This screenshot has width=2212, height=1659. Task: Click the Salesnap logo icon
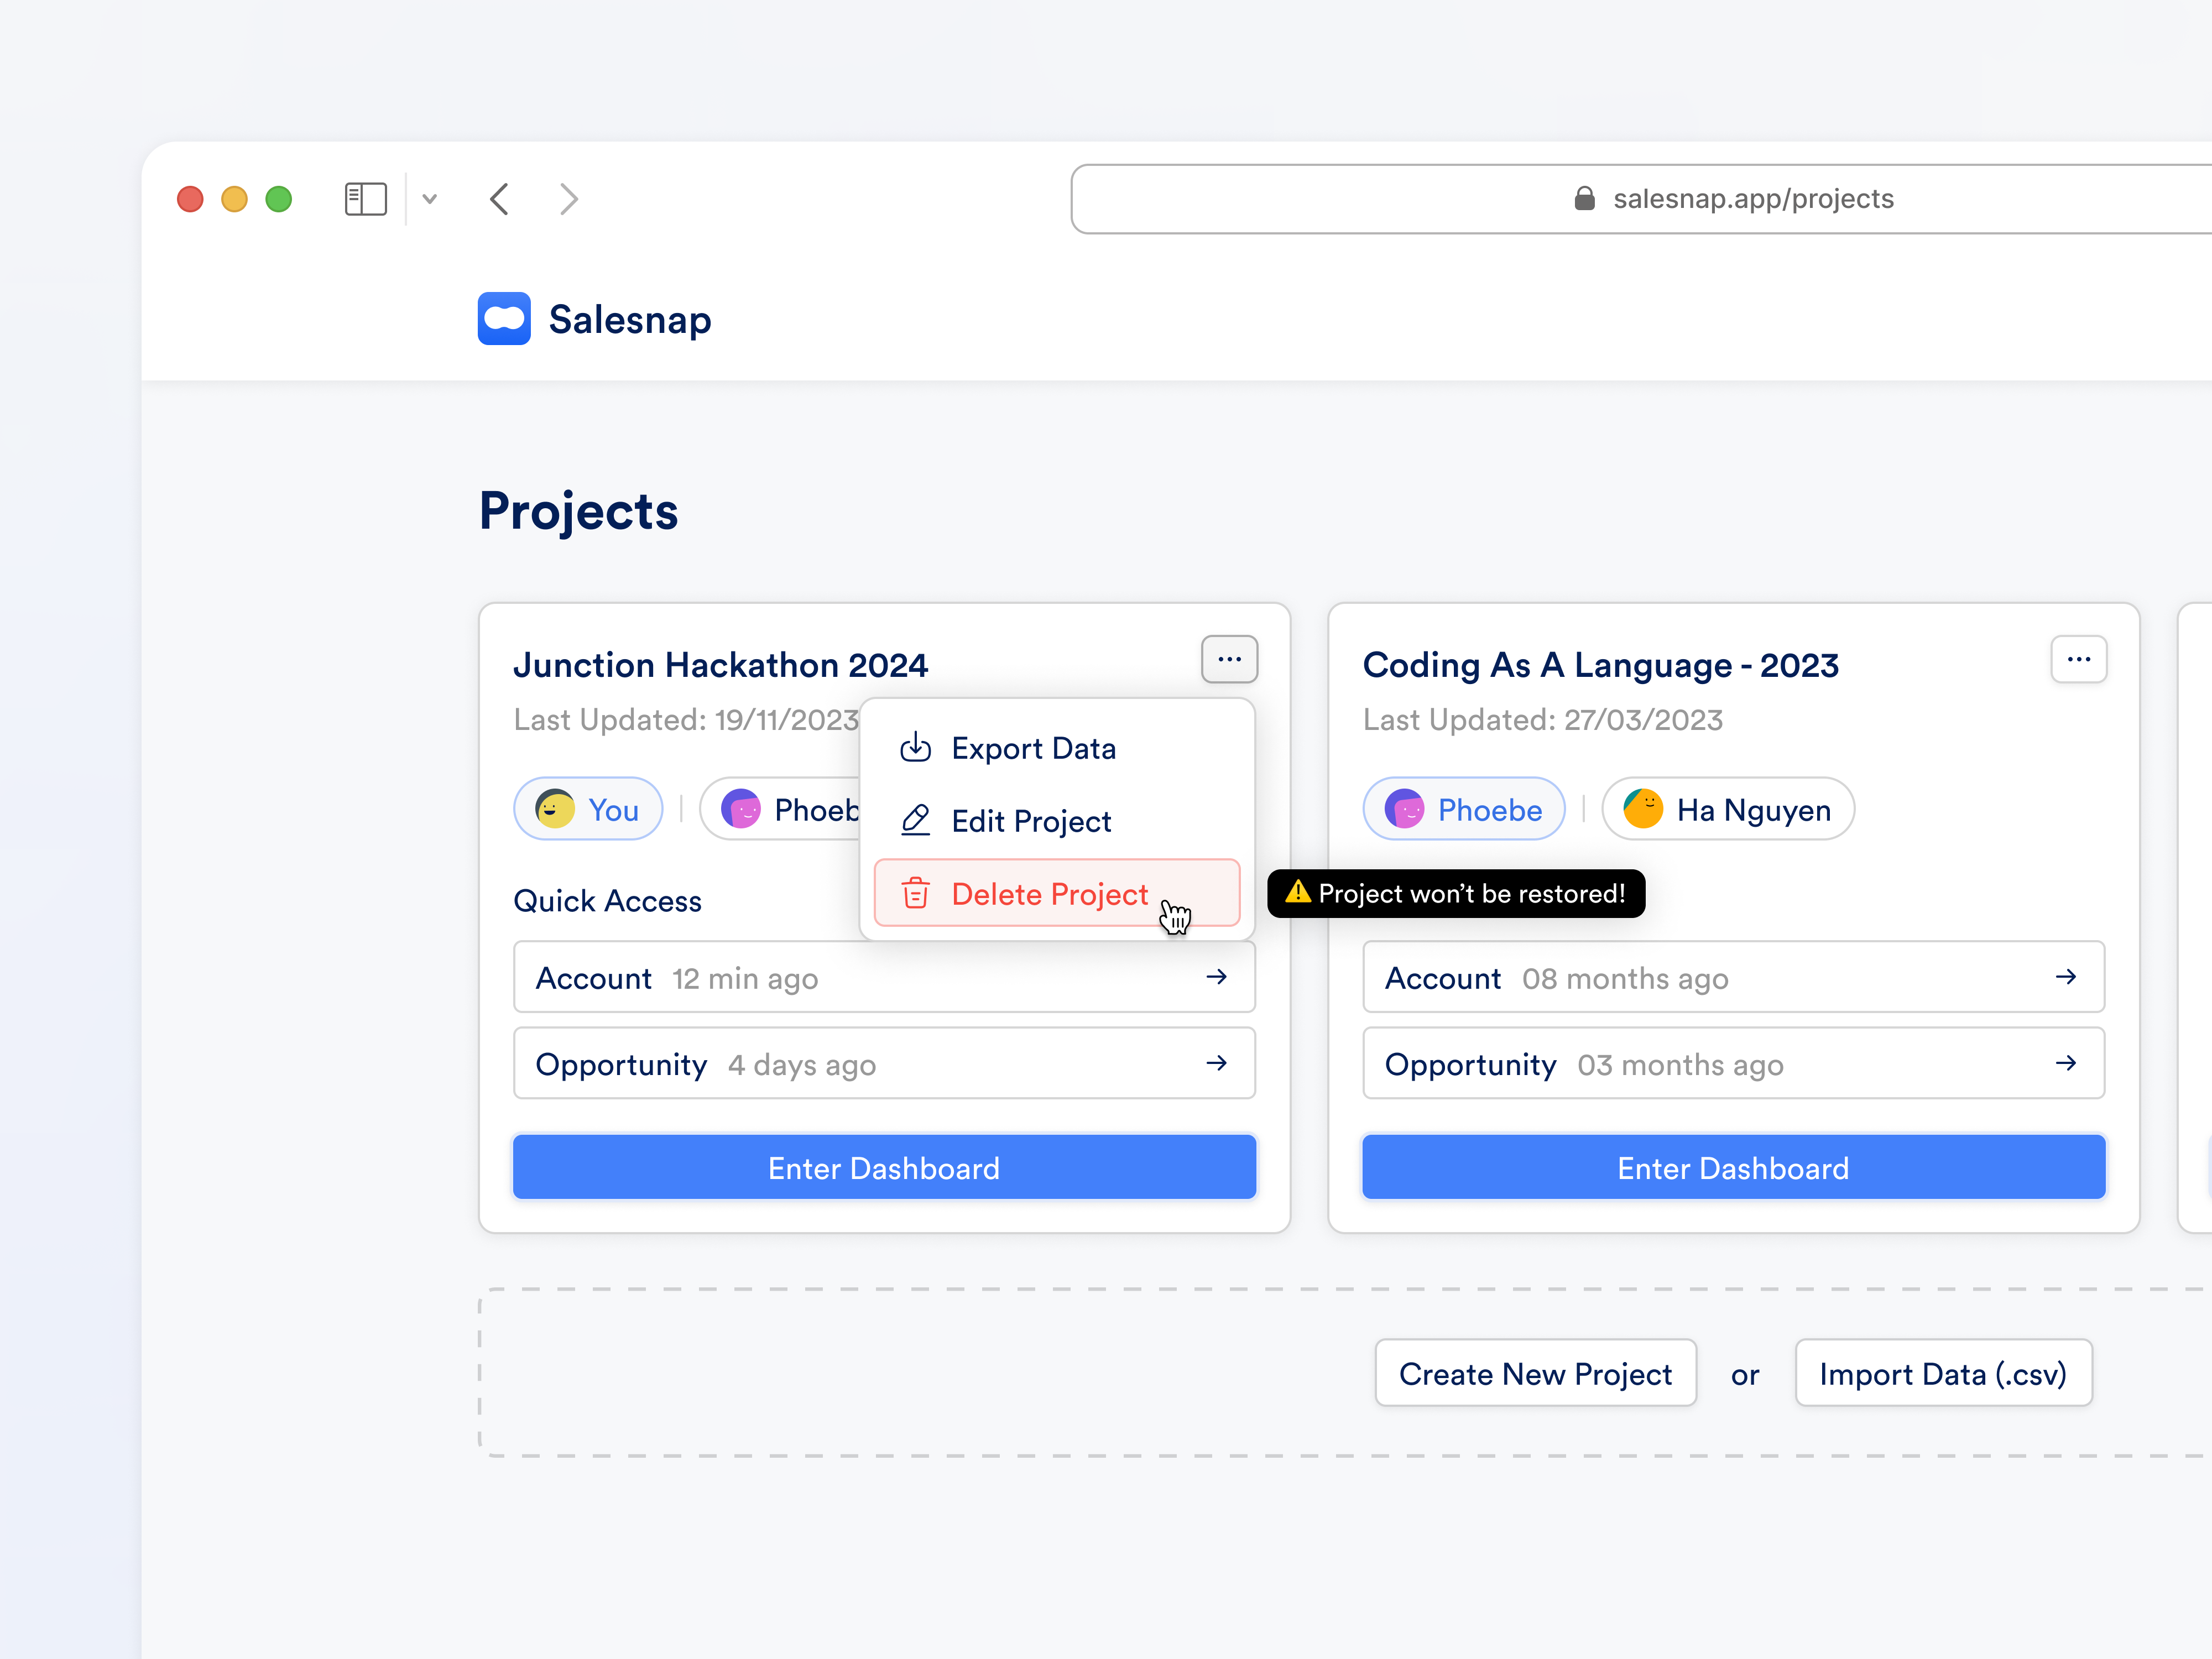click(x=504, y=318)
